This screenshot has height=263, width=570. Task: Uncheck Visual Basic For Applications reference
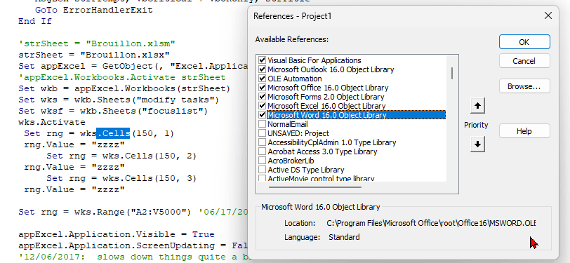click(262, 60)
